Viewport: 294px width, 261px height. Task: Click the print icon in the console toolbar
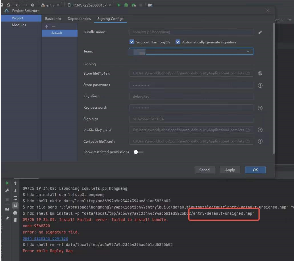pos(15,213)
